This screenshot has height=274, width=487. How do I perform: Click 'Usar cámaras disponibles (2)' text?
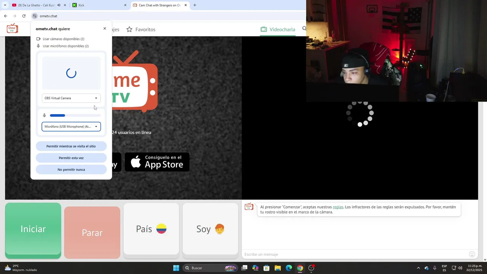pos(64,39)
